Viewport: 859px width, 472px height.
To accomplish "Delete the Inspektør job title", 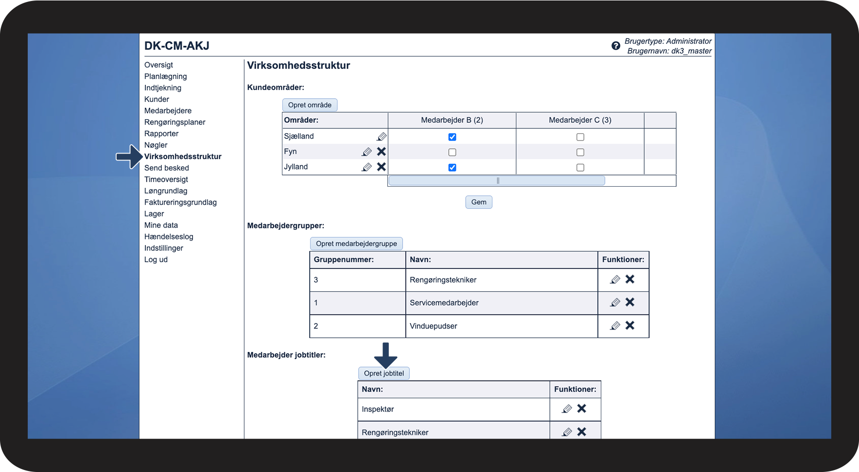I will [x=582, y=408].
